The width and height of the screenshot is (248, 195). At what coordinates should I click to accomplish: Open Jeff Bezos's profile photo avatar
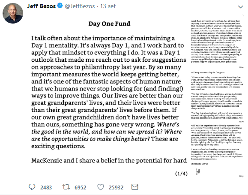tap(13, 13)
